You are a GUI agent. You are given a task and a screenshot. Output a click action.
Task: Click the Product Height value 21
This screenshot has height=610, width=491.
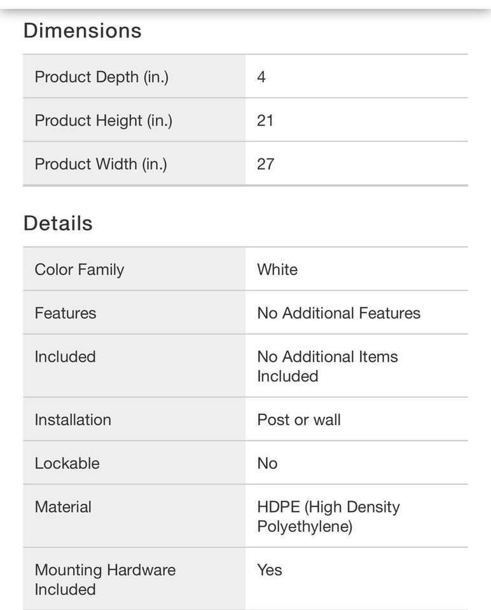coord(265,120)
